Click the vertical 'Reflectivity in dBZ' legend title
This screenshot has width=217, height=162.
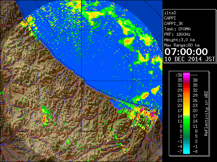point(206,113)
